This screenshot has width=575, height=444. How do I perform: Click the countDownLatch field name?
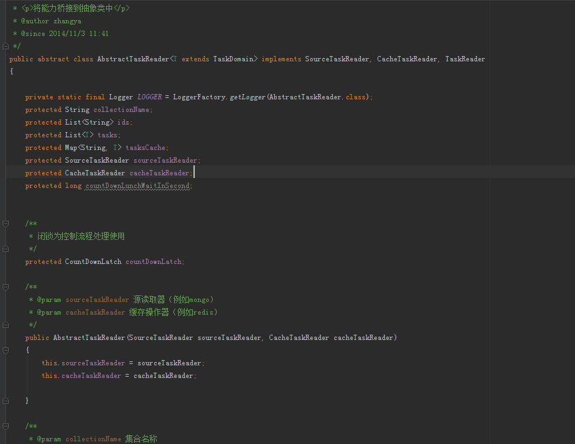153,261
